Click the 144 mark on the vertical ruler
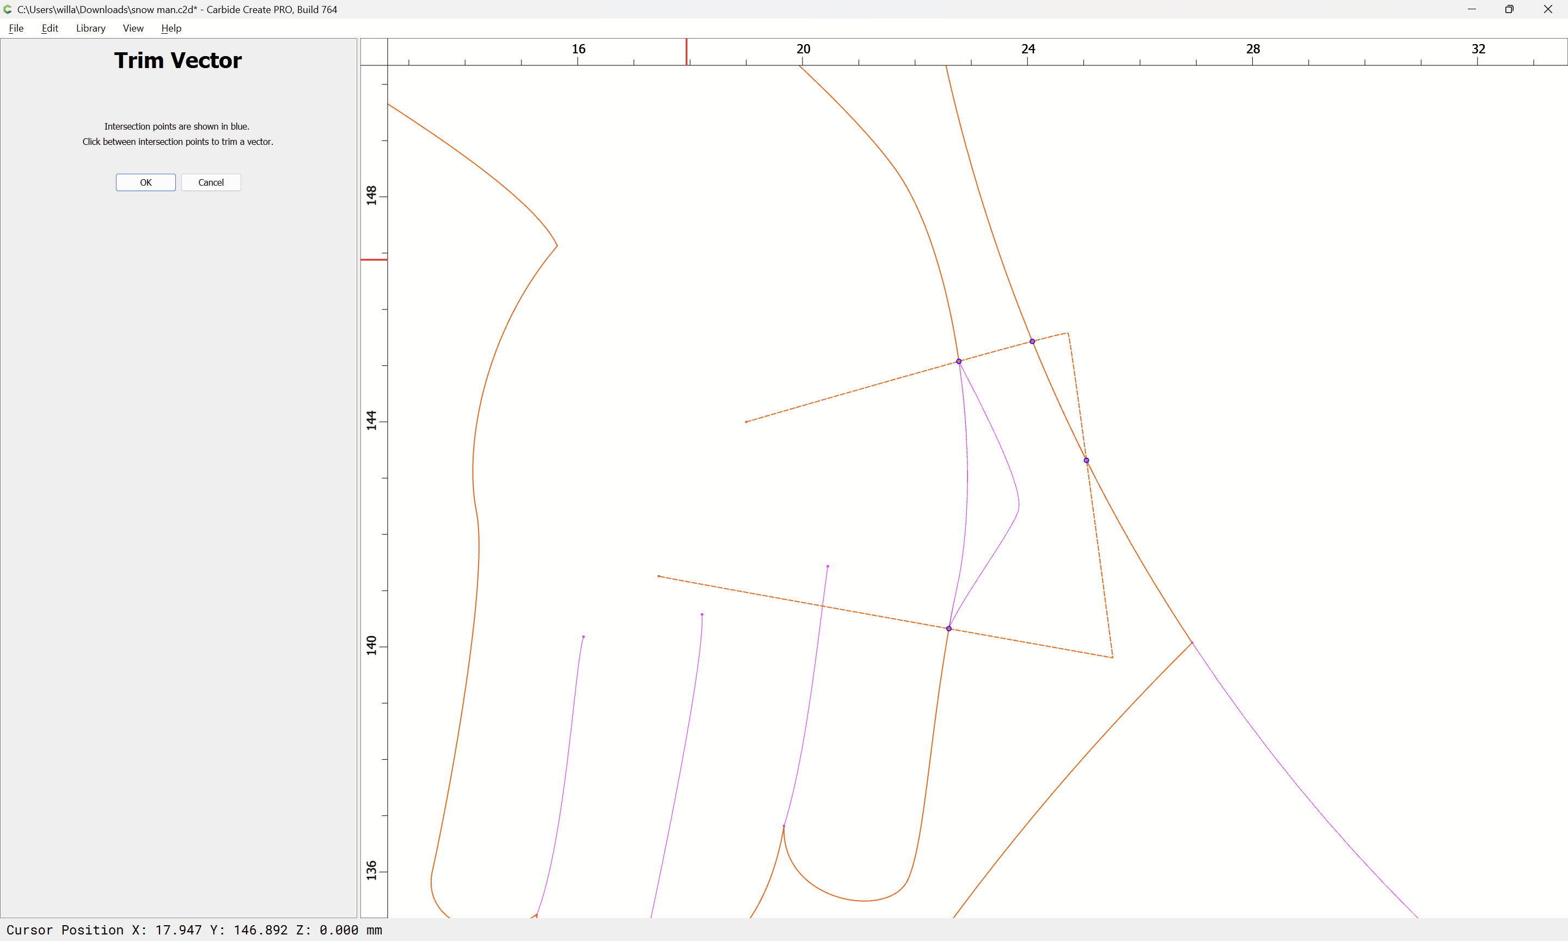The height and width of the screenshot is (941, 1568). pos(371,421)
